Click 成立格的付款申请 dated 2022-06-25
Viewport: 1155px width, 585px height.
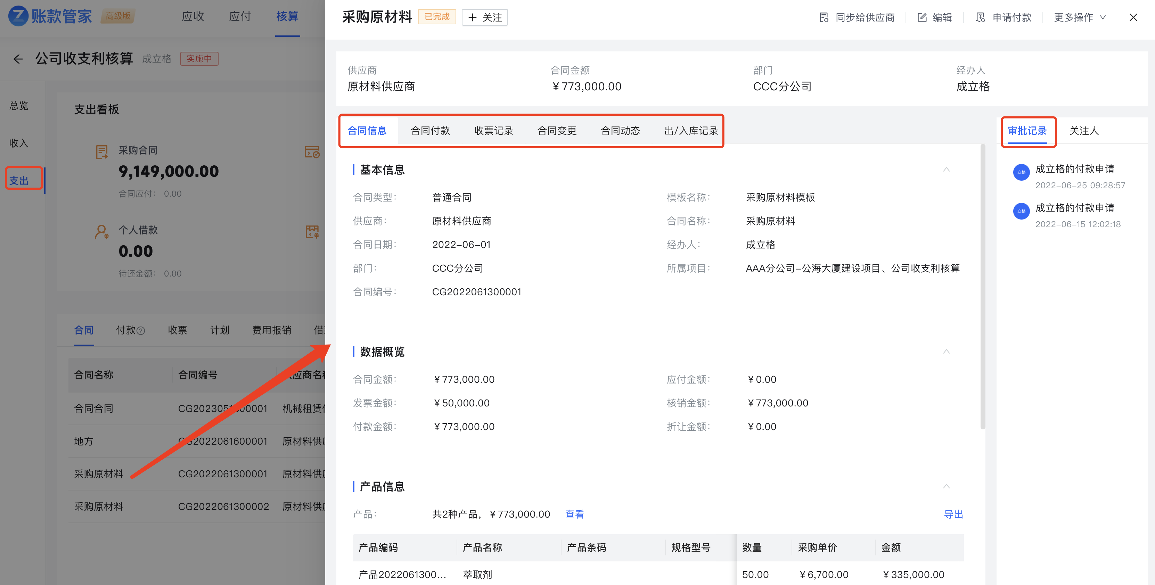pyautogui.click(x=1074, y=169)
